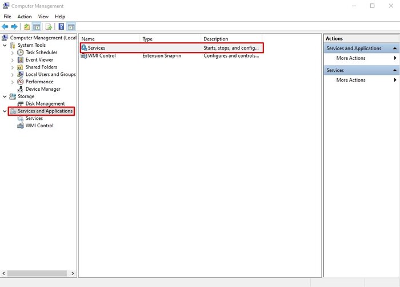
Task: Sort list by Description column header
Action: 231,39
